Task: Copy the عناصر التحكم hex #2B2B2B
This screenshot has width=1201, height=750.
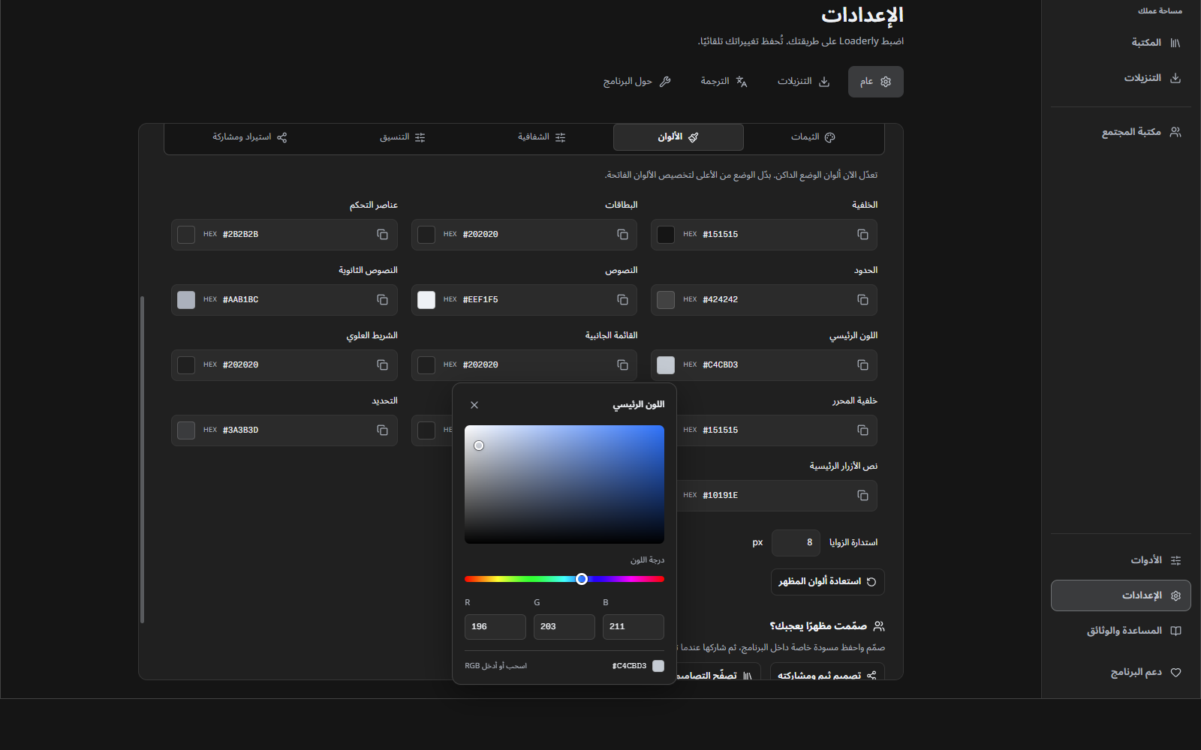Action: coord(382,235)
